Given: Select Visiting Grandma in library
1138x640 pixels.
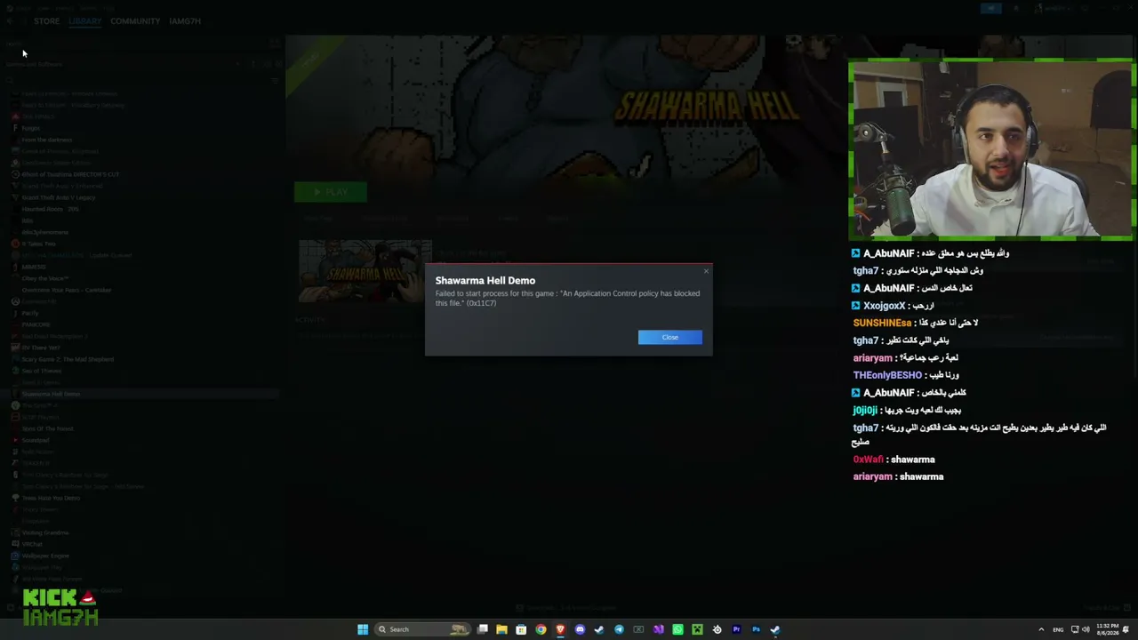Looking at the screenshot, I should [45, 532].
